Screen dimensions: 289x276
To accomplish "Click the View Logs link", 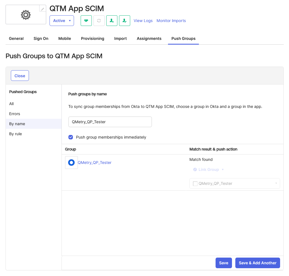I will click(x=143, y=21).
